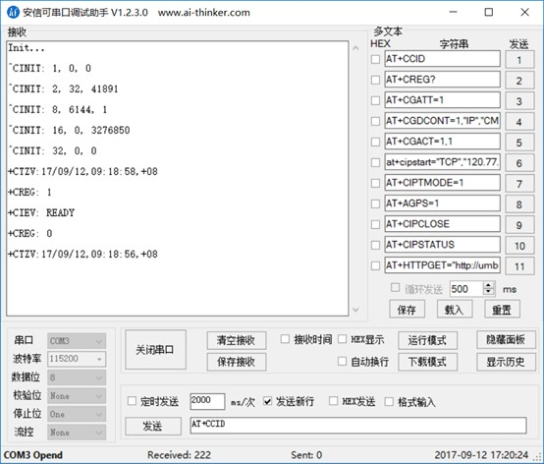Check the HEX显示 option

point(342,339)
